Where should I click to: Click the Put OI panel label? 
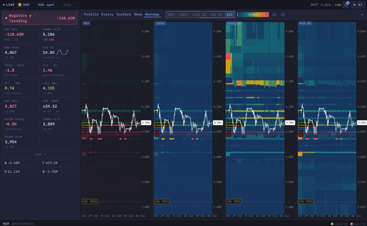tap(305, 23)
